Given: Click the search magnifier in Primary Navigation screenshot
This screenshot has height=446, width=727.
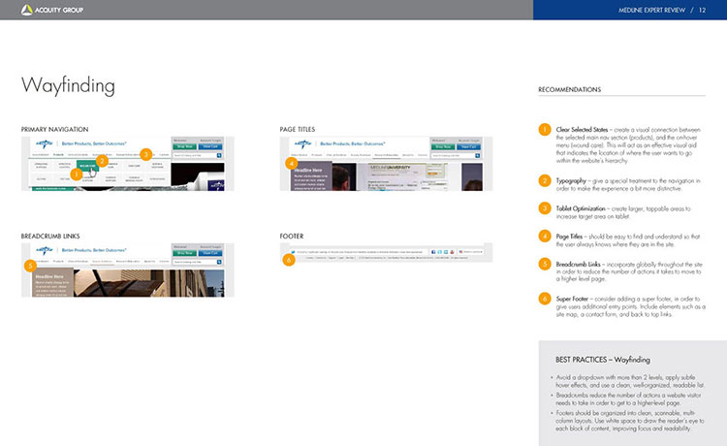Looking at the screenshot, I should [219, 155].
